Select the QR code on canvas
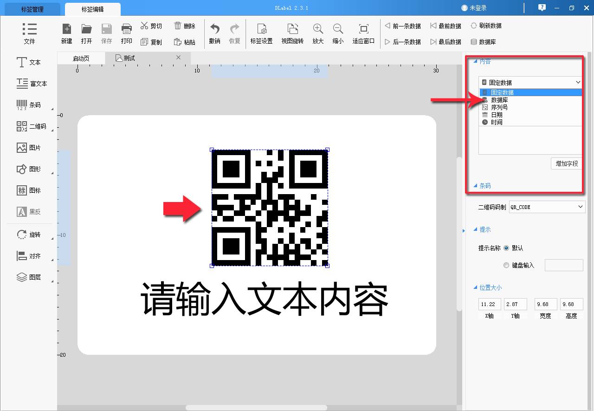The image size is (594, 411). (270, 208)
